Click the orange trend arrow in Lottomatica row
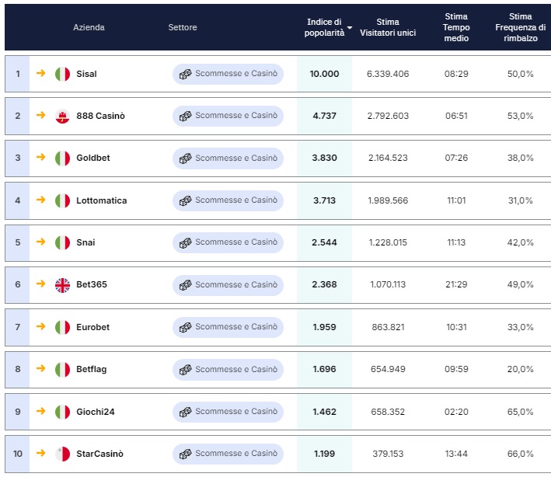The height and width of the screenshot is (477, 551). [x=40, y=200]
